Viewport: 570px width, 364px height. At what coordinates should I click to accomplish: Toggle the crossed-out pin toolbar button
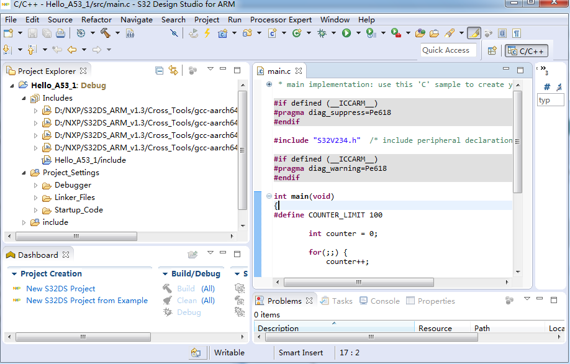coord(174,34)
